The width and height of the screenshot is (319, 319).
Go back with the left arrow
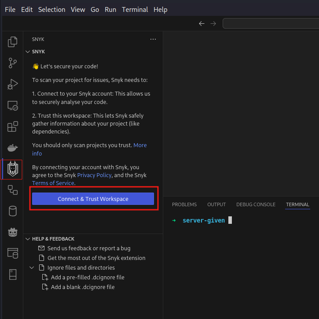click(x=202, y=24)
